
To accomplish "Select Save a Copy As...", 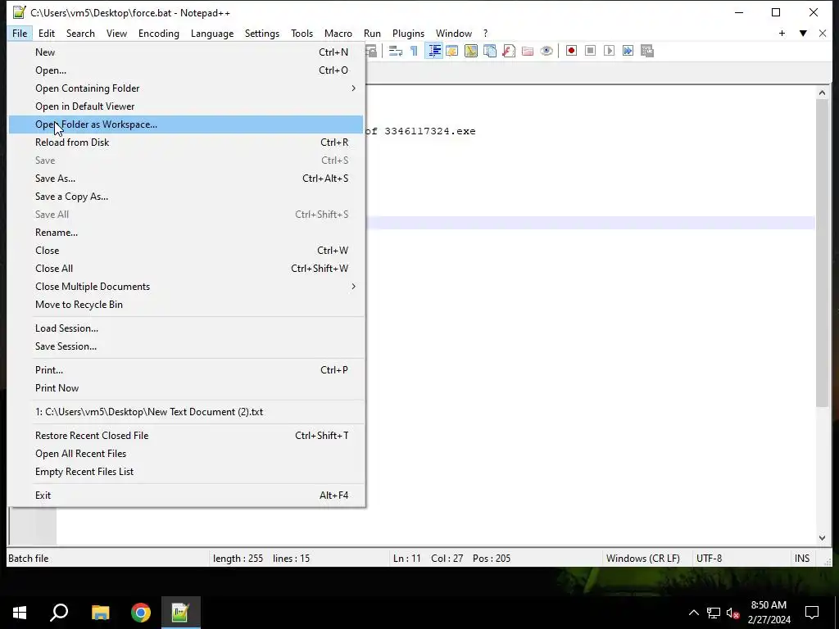I will 186,197.
